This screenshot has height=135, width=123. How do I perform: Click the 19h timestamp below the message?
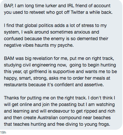(x=3, y=132)
